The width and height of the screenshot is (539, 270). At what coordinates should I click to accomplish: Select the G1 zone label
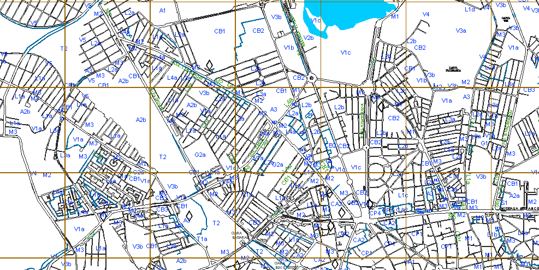(483, 143)
